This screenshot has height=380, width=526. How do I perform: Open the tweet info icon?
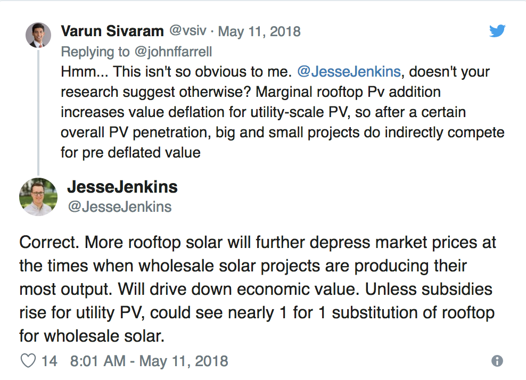point(497,361)
